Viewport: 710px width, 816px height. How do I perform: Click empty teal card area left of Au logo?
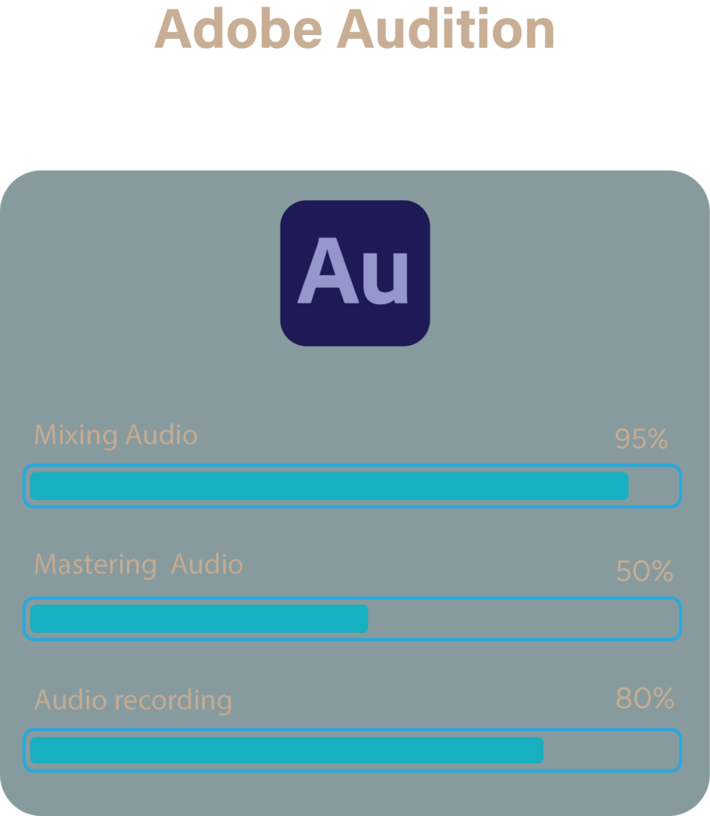coord(143,273)
